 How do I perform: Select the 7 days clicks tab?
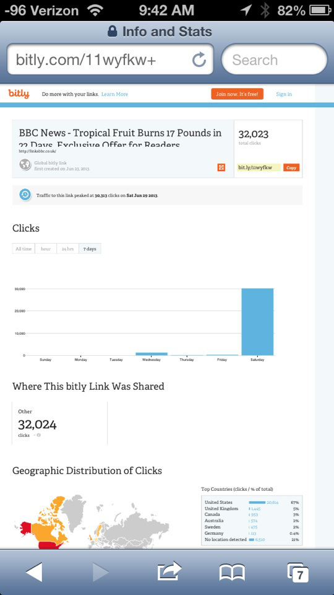click(90, 249)
